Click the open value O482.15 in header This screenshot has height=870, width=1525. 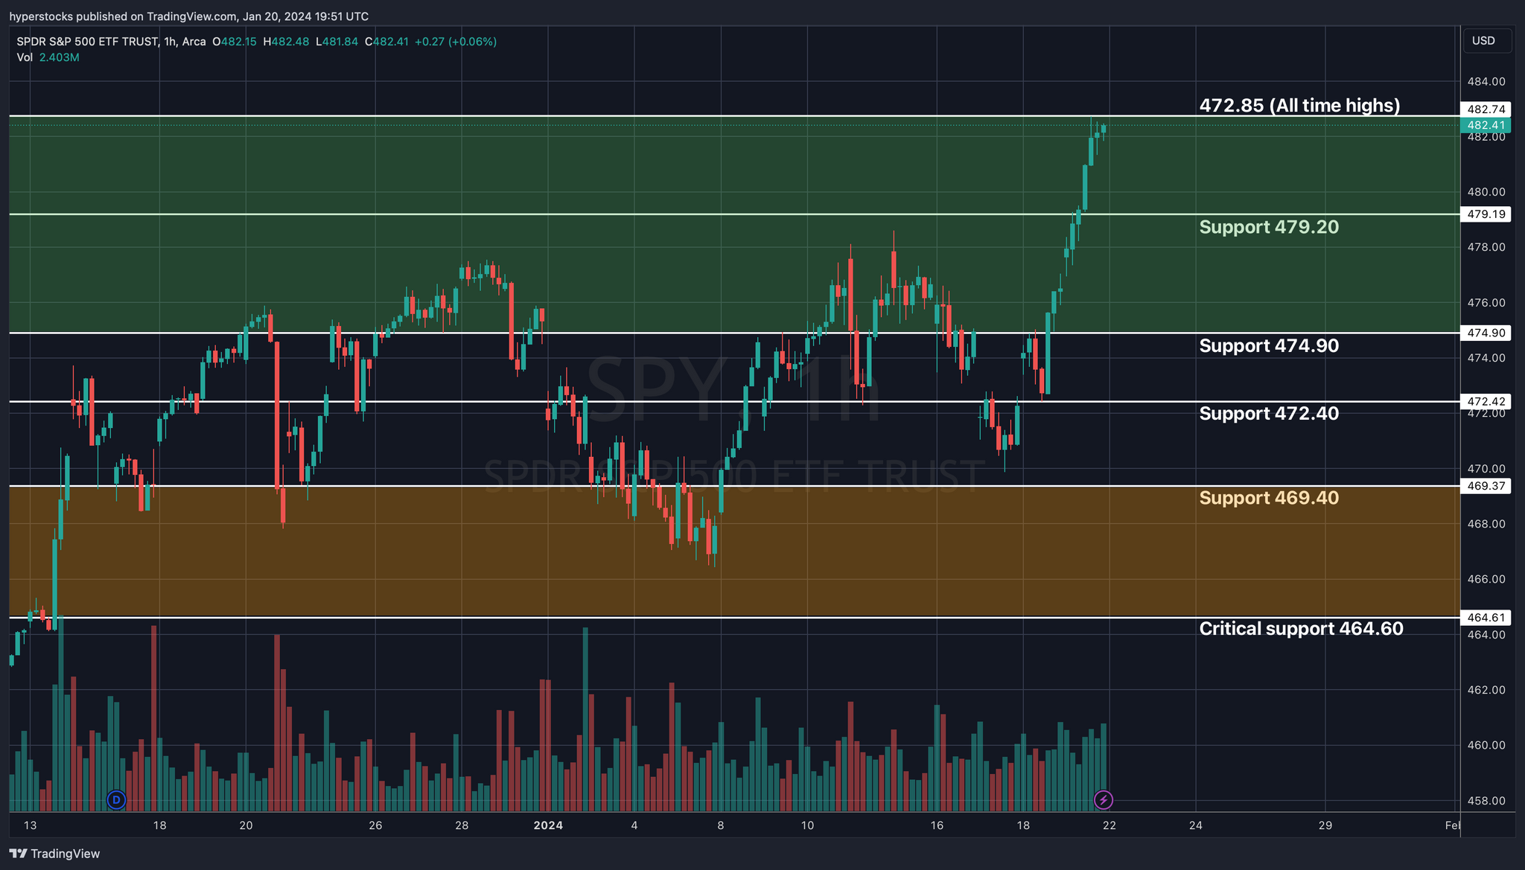(235, 42)
